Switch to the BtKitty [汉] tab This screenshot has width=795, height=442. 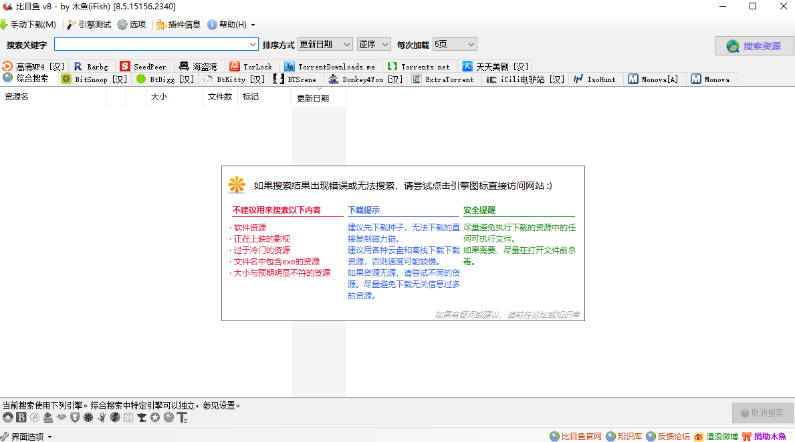(234, 79)
